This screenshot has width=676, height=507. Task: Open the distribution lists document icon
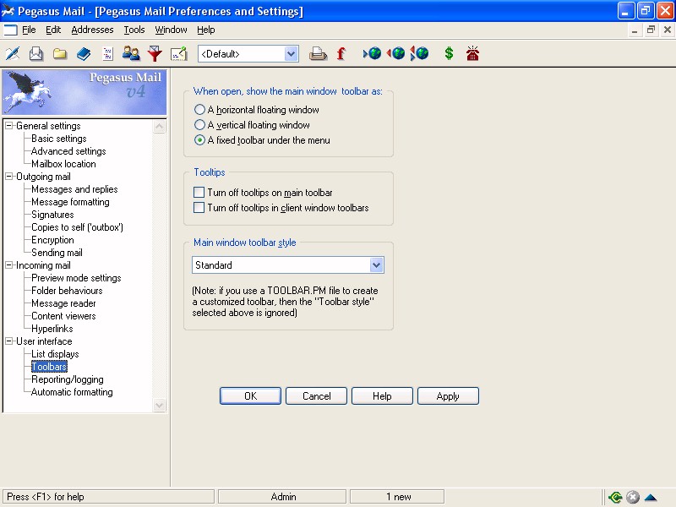(x=107, y=54)
